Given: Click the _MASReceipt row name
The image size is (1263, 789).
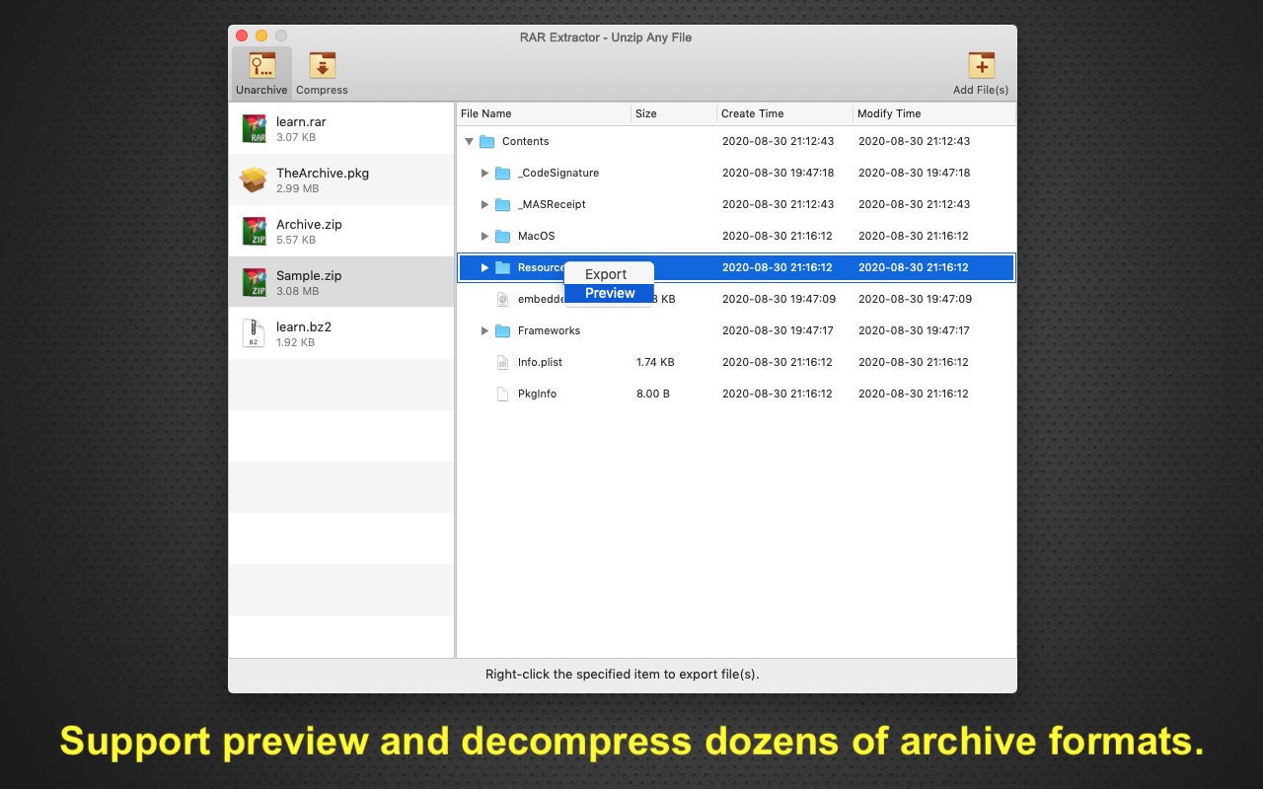Looking at the screenshot, I should [552, 204].
